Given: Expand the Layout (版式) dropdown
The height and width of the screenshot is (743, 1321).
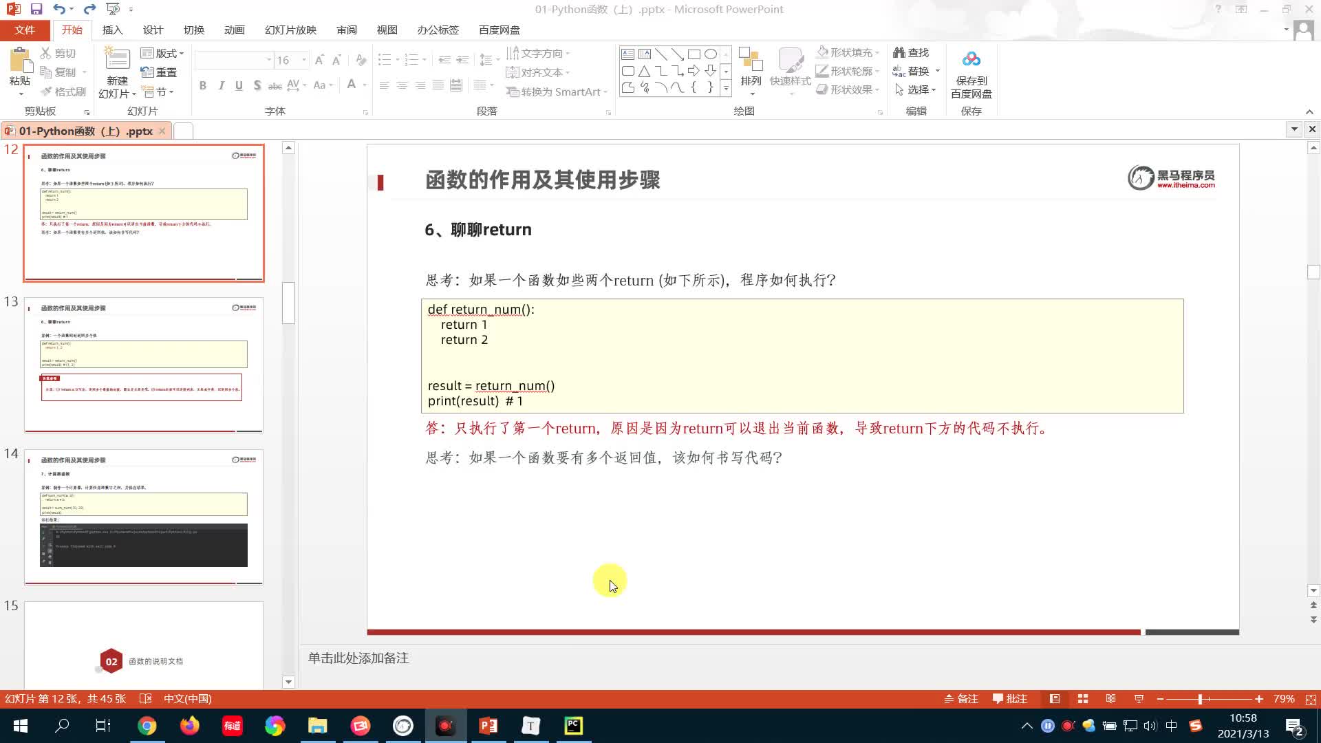Looking at the screenshot, I should point(162,53).
